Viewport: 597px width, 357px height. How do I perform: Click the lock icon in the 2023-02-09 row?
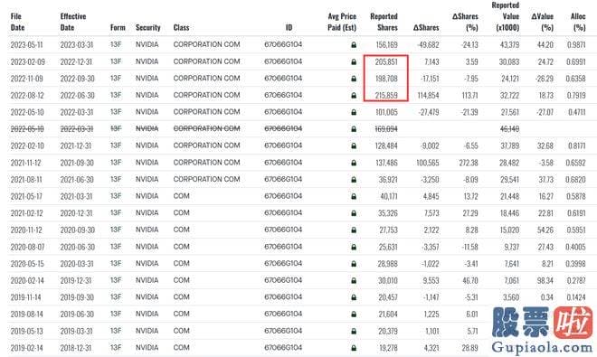coord(354,61)
